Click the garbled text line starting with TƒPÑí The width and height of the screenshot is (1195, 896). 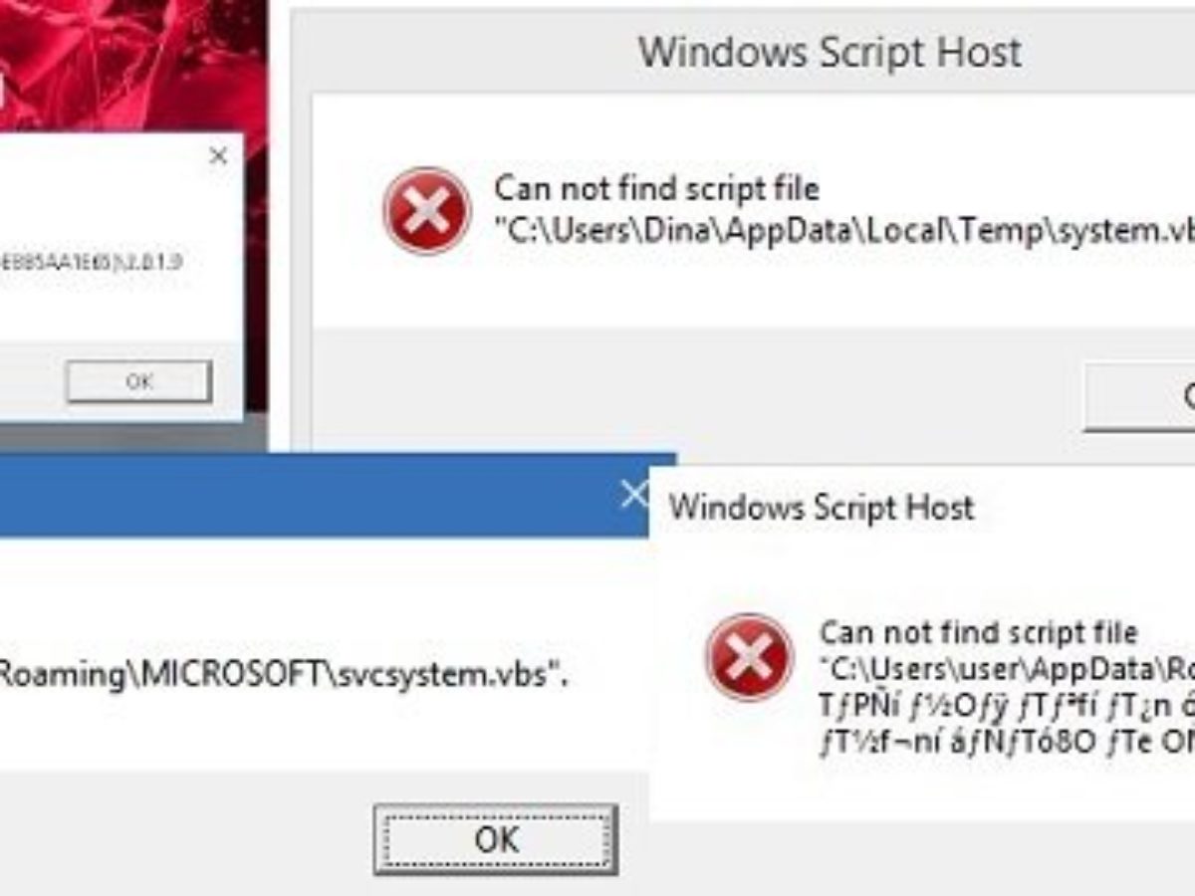click(1007, 704)
